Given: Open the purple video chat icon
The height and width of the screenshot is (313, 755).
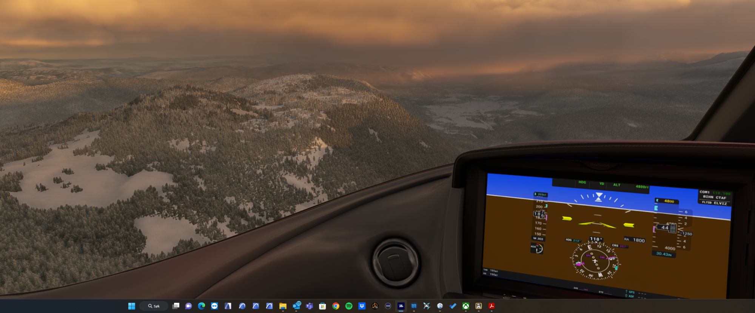Looking at the screenshot, I should 189,306.
